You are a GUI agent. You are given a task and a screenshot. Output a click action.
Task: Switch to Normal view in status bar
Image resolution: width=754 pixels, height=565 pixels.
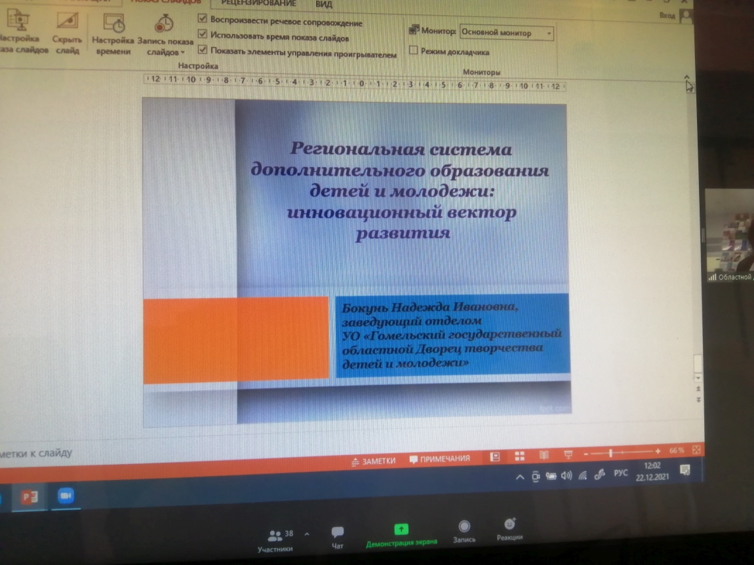(496, 456)
